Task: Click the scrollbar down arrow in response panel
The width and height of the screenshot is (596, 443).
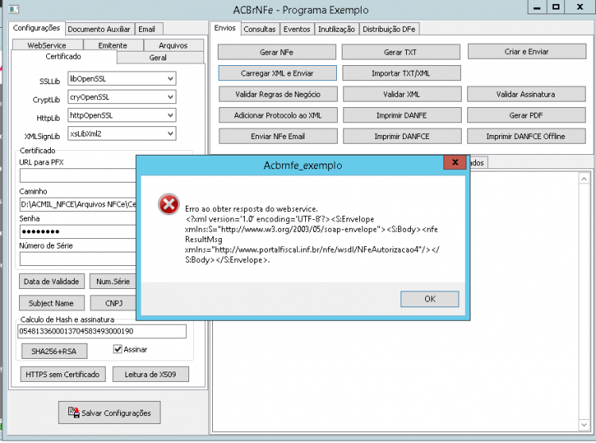Action: pyautogui.click(x=584, y=425)
